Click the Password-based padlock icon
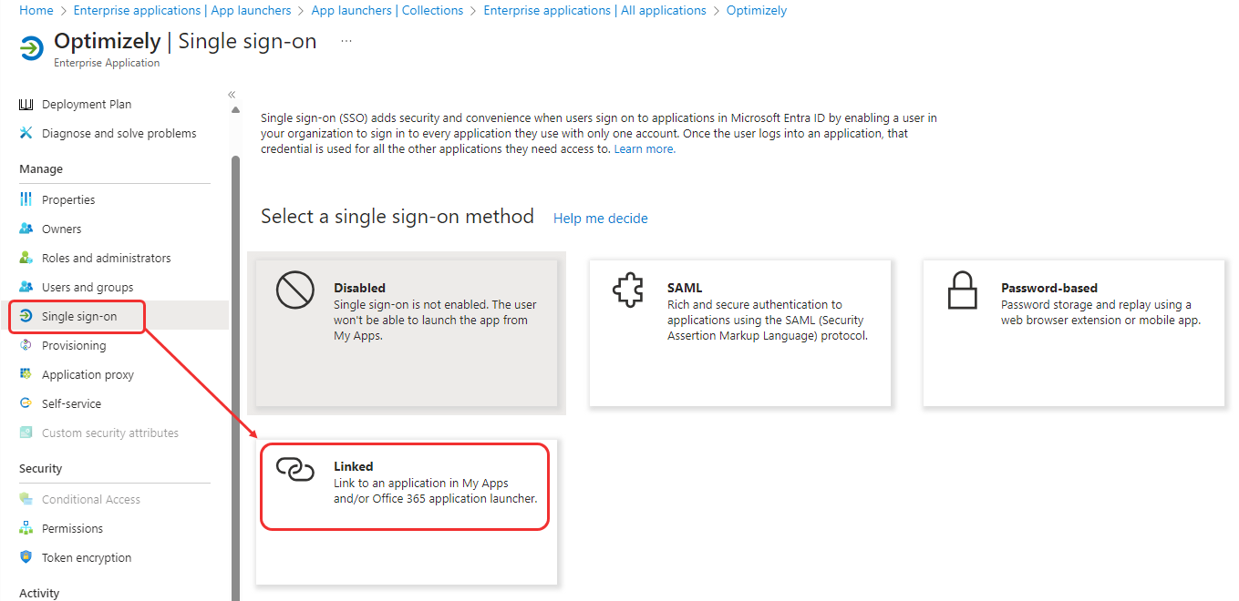Viewport: 1239px width, 601px height. point(962,290)
